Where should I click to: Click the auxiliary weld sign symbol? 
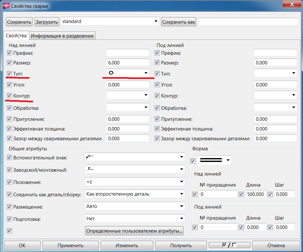(x=90, y=157)
